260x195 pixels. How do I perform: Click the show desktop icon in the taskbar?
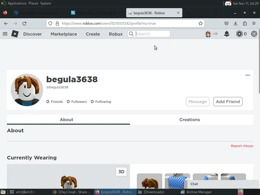click(x=3, y=192)
